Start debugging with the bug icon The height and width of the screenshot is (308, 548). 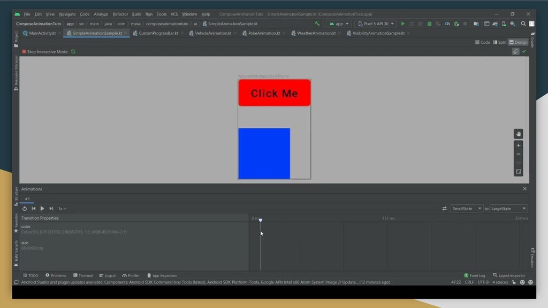[x=430, y=24]
